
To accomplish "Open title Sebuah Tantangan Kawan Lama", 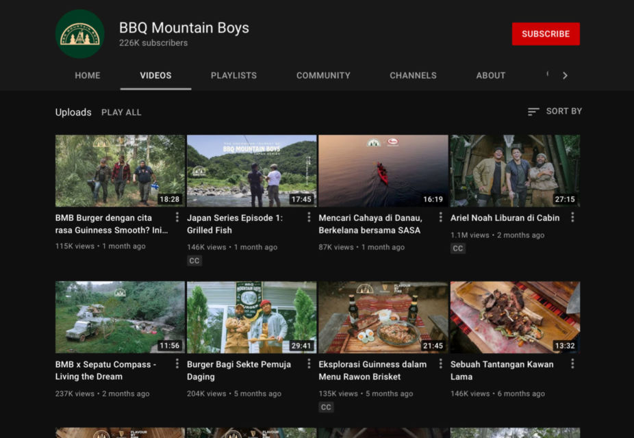I will pos(502,370).
